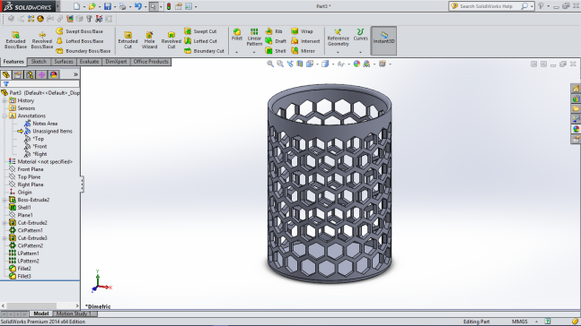
Task: Switch to the Features tab
Action: tap(13, 62)
